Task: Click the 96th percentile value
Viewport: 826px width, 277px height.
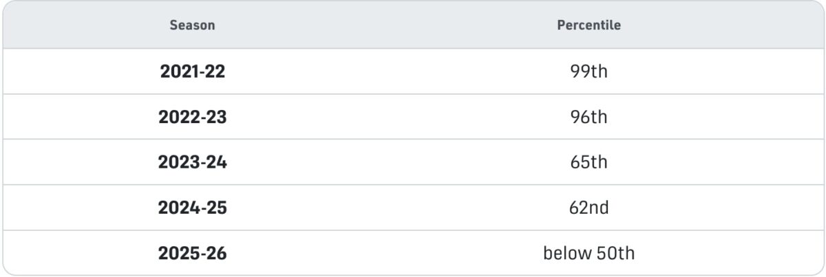Action: tap(589, 118)
